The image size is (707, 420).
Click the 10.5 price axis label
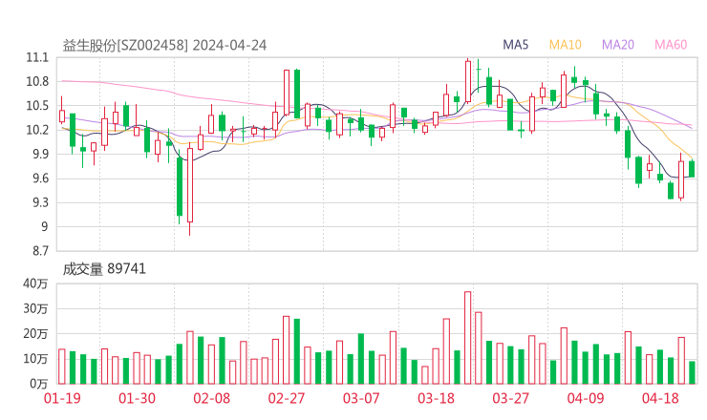(37, 106)
